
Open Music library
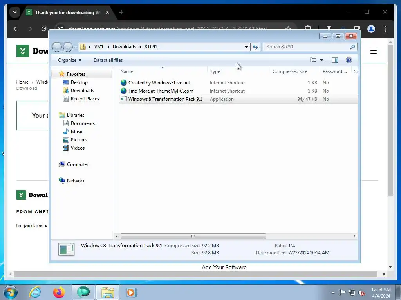pos(77,131)
